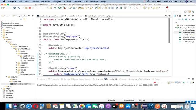196x110 pixels.
Task: Click the Open Type toolbar icon
Action: [x=79, y=8]
